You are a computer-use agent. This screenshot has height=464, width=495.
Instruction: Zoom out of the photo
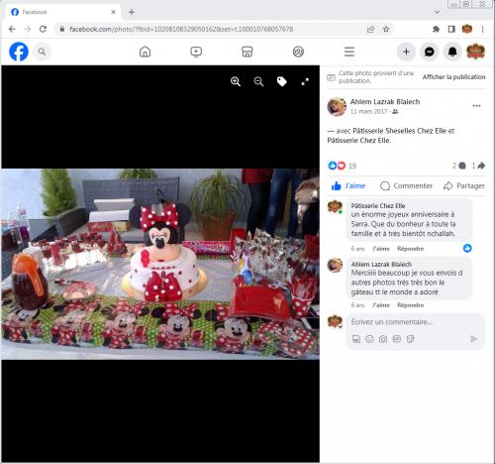point(258,81)
